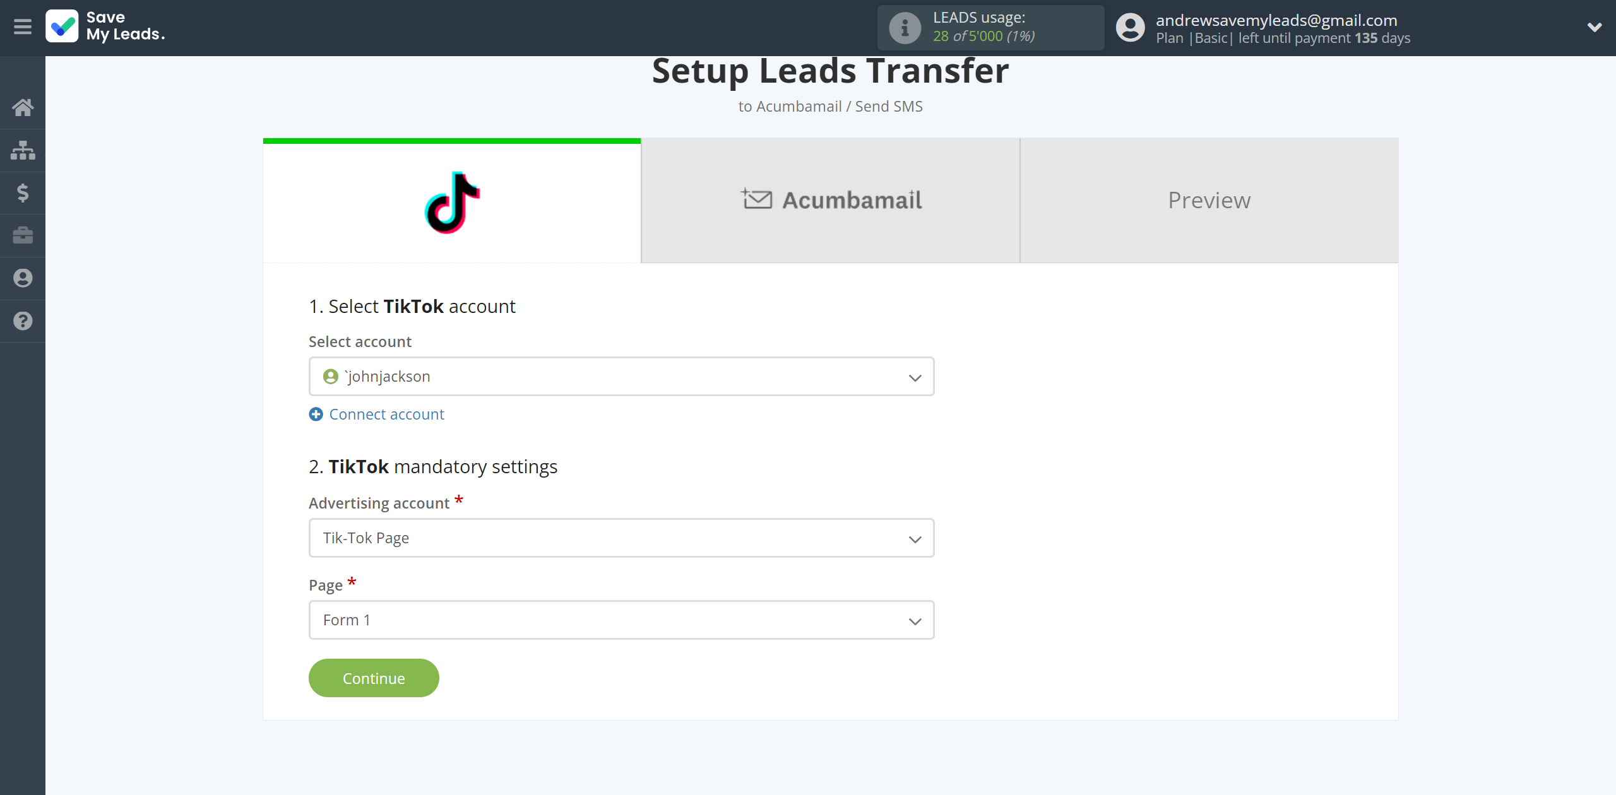Click the dollar sign sidebar icon
1616x795 pixels.
(x=23, y=192)
